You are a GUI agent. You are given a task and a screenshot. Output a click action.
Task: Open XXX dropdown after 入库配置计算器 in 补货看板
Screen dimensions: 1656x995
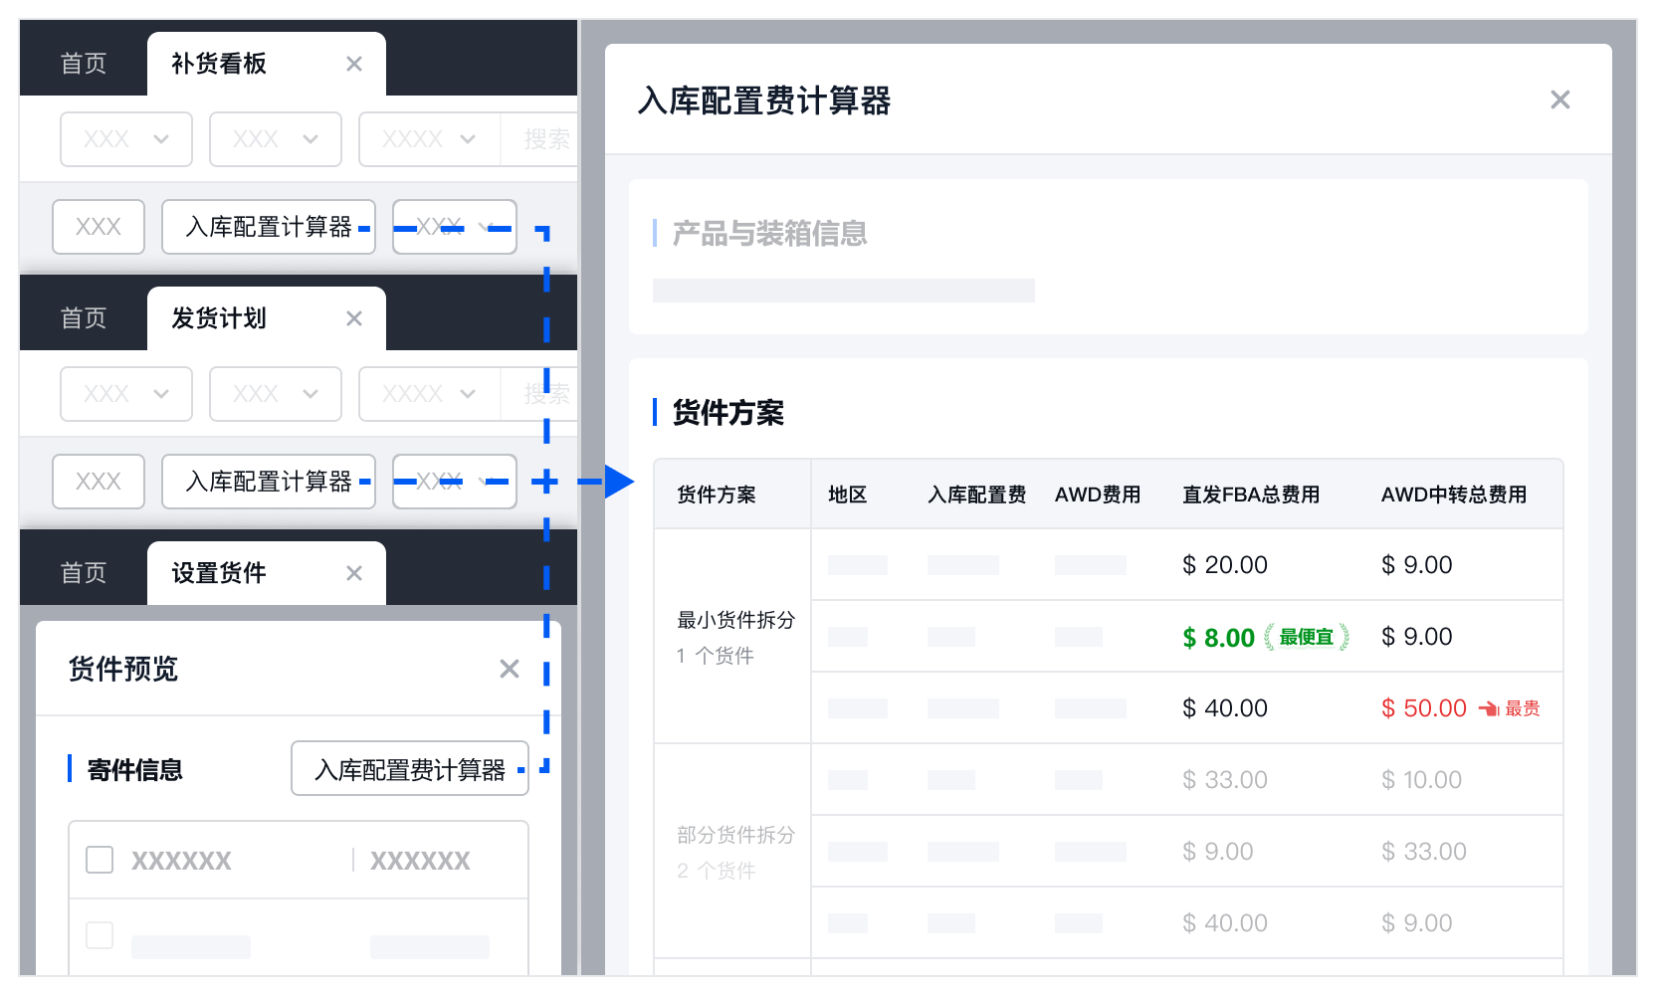pos(455,227)
